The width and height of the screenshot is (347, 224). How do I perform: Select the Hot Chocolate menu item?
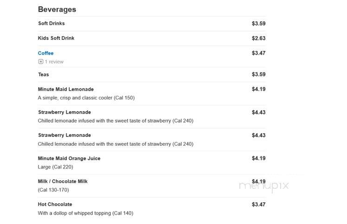click(55, 205)
